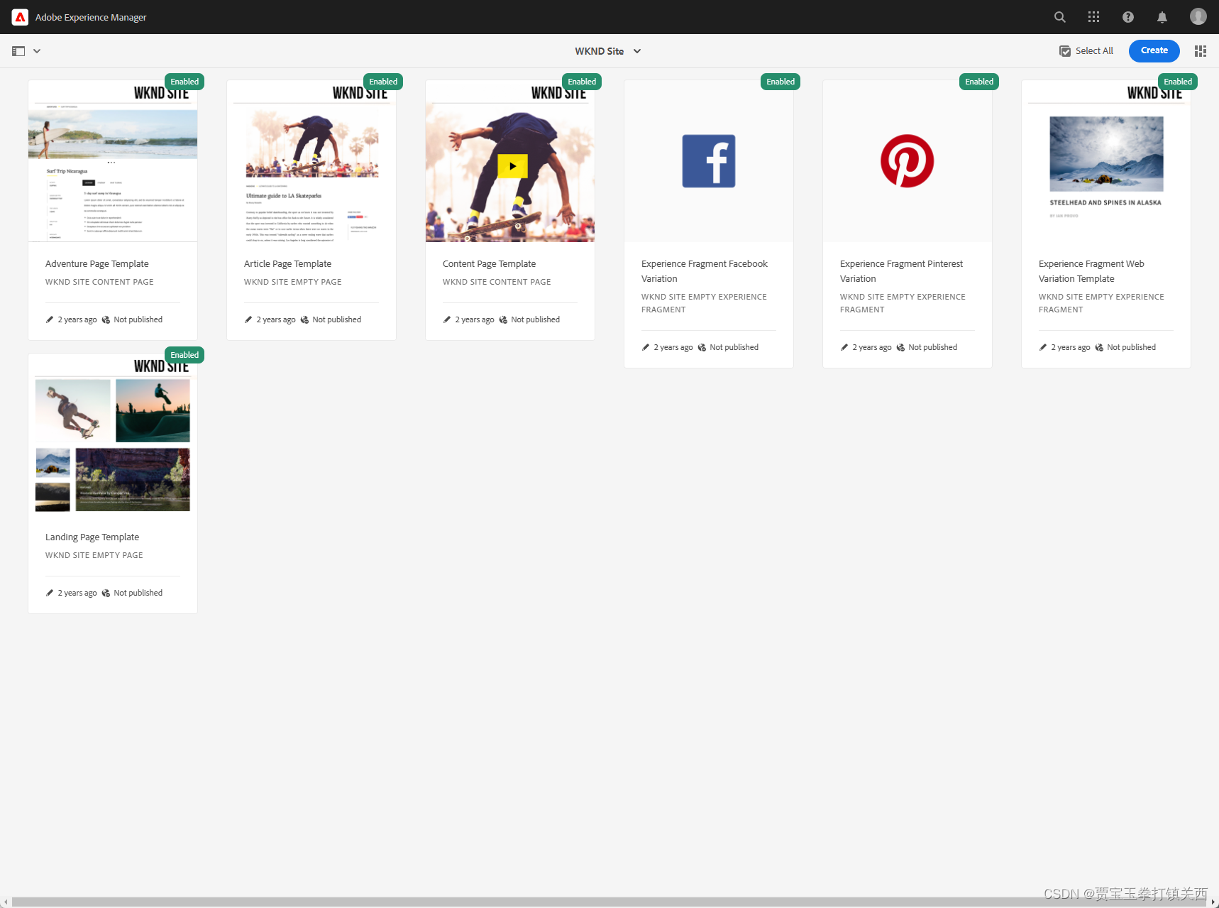
Task: Click Experience Fragment Web Variation Template title
Action: pos(1091,271)
